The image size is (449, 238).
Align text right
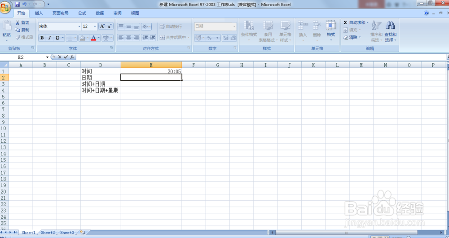pos(136,38)
